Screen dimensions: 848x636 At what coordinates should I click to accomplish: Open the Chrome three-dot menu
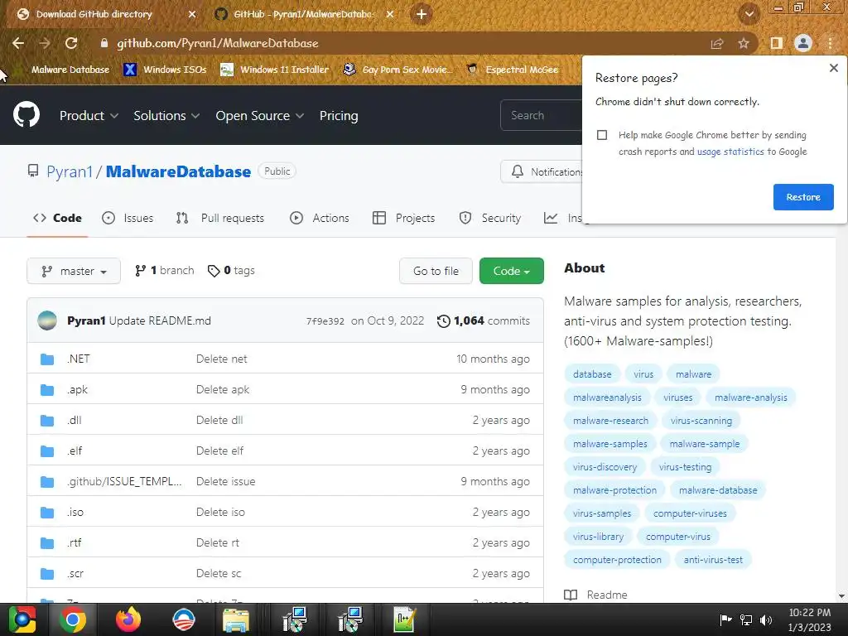830,43
